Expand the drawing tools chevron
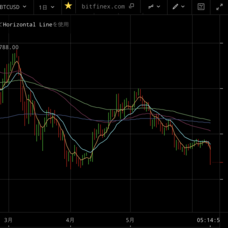 (x=183, y=7)
